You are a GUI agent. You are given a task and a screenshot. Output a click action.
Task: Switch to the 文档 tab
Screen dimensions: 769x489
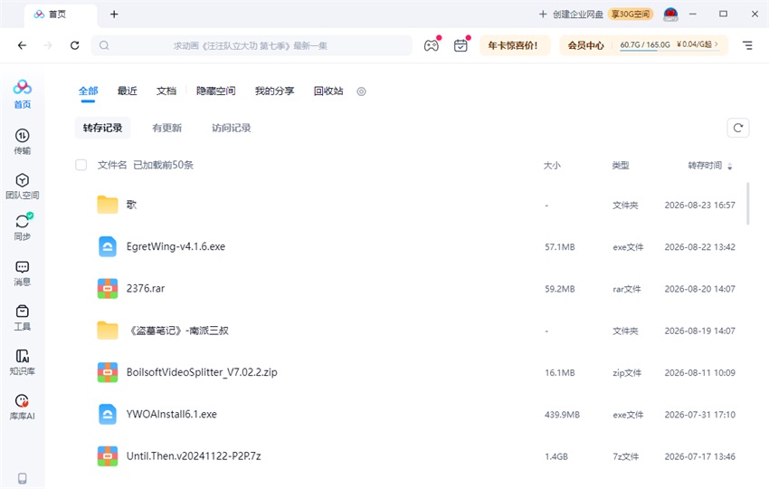point(166,91)
